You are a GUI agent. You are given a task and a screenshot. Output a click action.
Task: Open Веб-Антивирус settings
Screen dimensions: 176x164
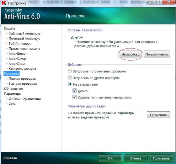point(20,44)
